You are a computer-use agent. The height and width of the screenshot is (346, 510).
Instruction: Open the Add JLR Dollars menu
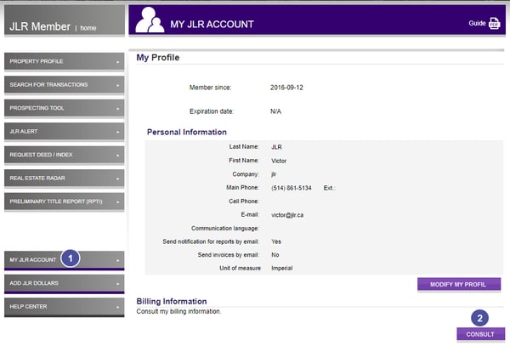coord(64,283)
